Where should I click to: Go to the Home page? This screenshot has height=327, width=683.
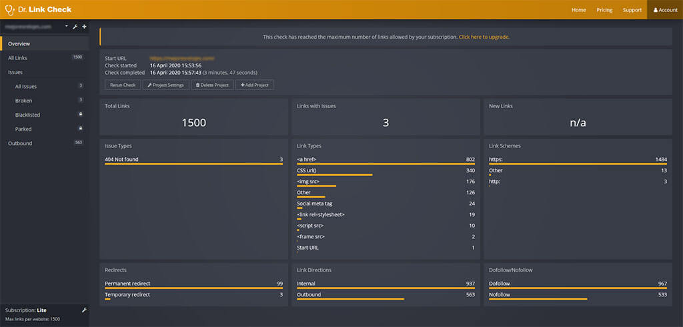pyautogui.click(x=579, y=9)
